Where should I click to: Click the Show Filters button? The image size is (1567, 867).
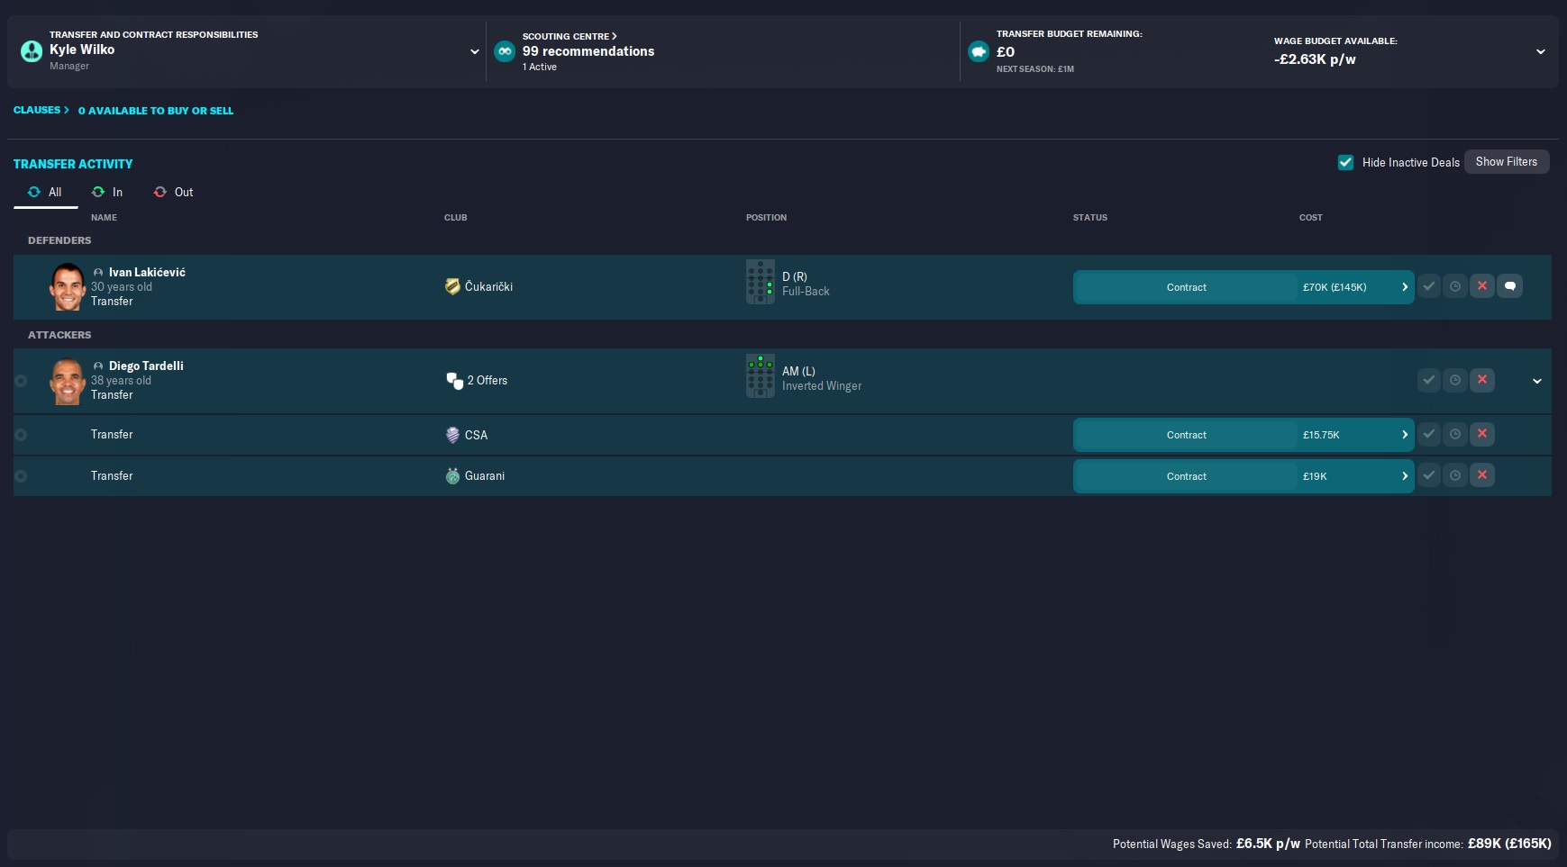click(x=1506, y=162)
